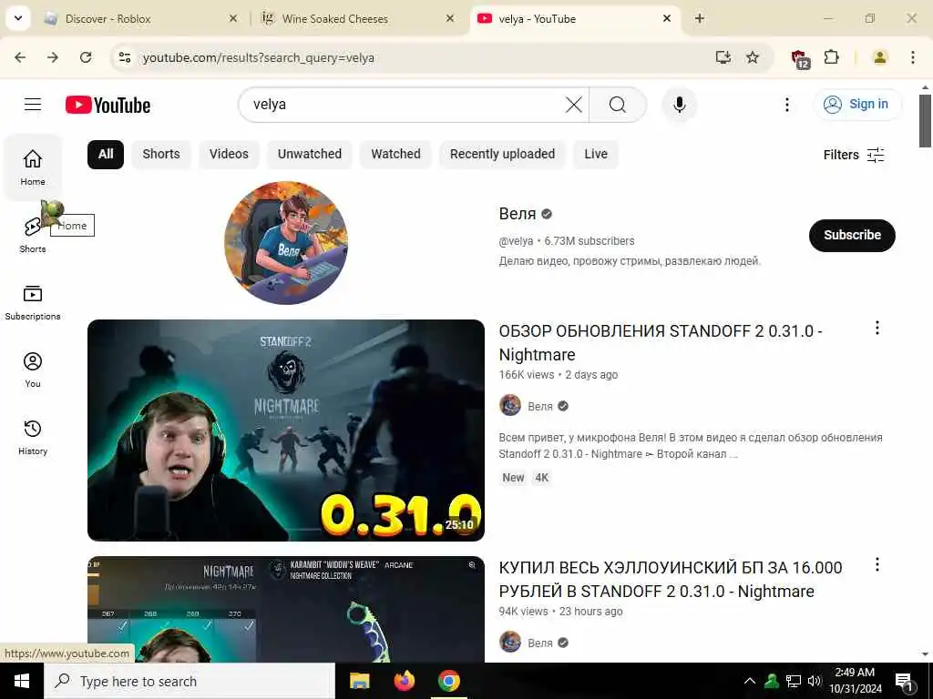
Task: Open Home in the left sidebar
Action: pyautogui.click(x=33, y=167)
